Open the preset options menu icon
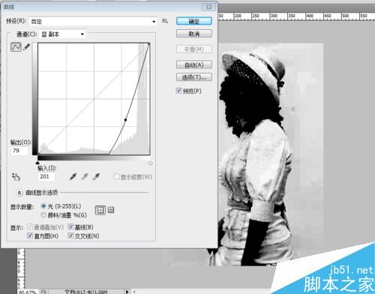This screenshot has width=375, height=294. click(x=165, y=21)
